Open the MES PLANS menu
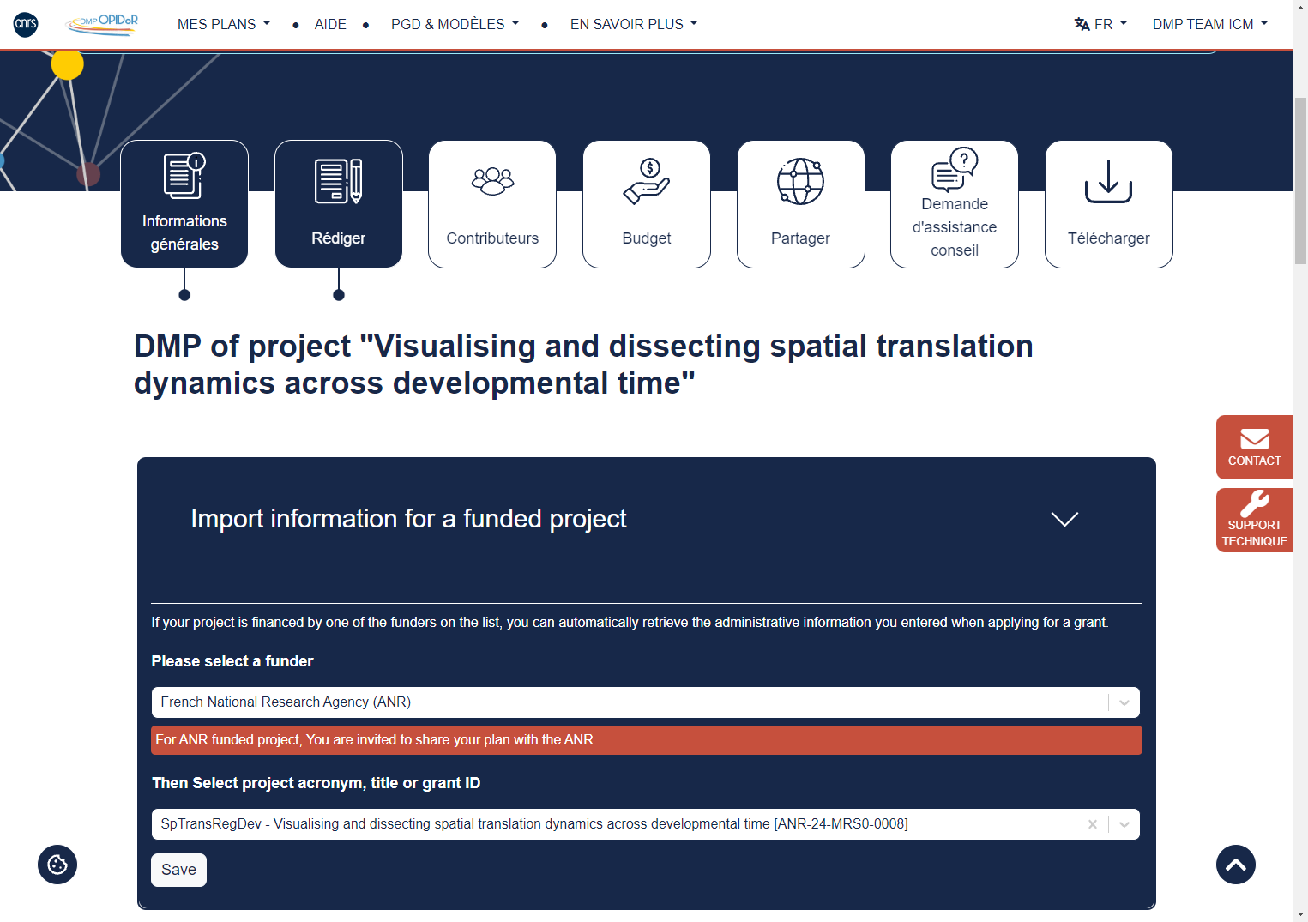1308x922 pixels. [x=224, y=24]
